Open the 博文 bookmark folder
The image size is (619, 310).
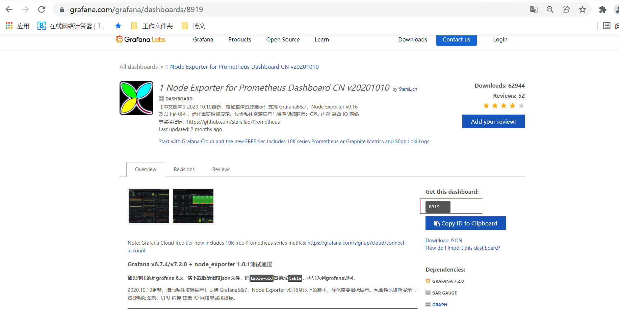(x=194, y=26)
